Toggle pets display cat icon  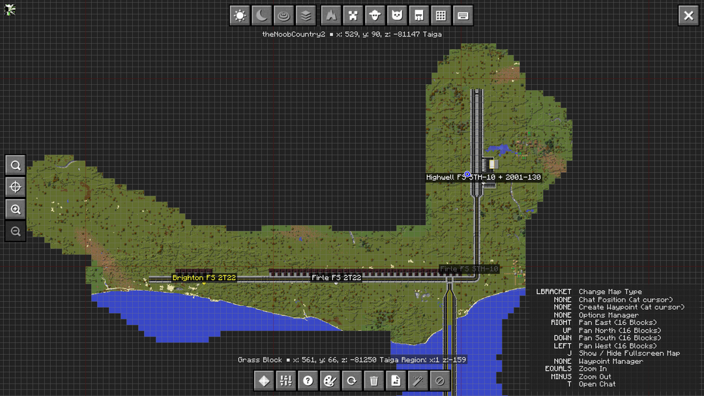(x=396, y=16)
